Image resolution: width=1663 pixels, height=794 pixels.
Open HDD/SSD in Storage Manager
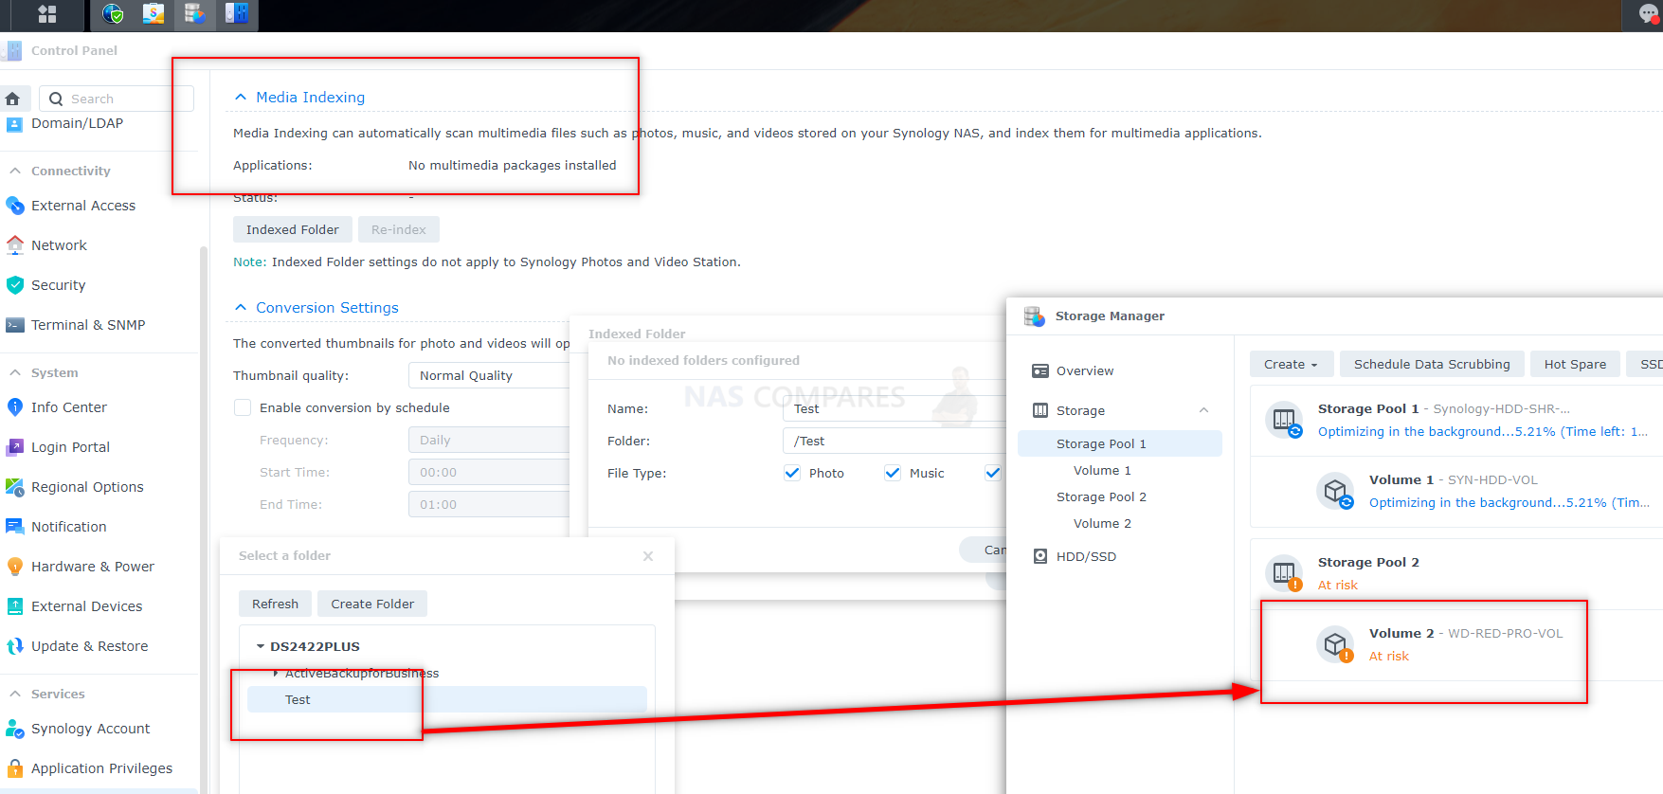coord(1086,556)
